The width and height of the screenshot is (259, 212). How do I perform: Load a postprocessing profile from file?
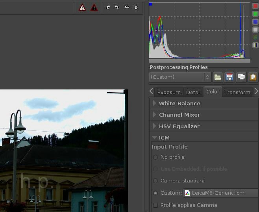tap(218, 77)
